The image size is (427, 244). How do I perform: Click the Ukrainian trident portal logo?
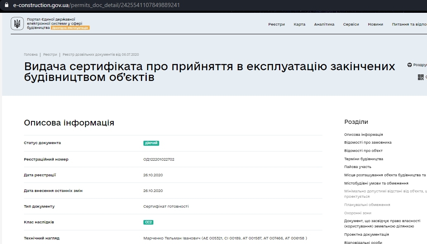coord(17,24)
